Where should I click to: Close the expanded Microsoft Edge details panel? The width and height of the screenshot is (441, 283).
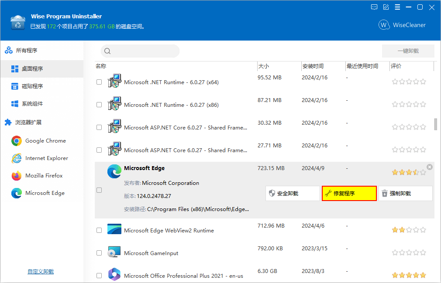(x=430, y=167)
